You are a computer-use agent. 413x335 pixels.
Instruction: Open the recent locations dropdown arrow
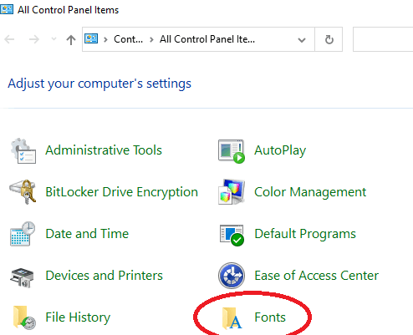[x=54, y=39]
